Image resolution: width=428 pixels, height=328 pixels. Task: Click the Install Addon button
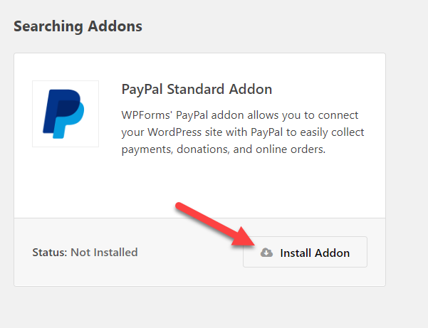(305, 252)
